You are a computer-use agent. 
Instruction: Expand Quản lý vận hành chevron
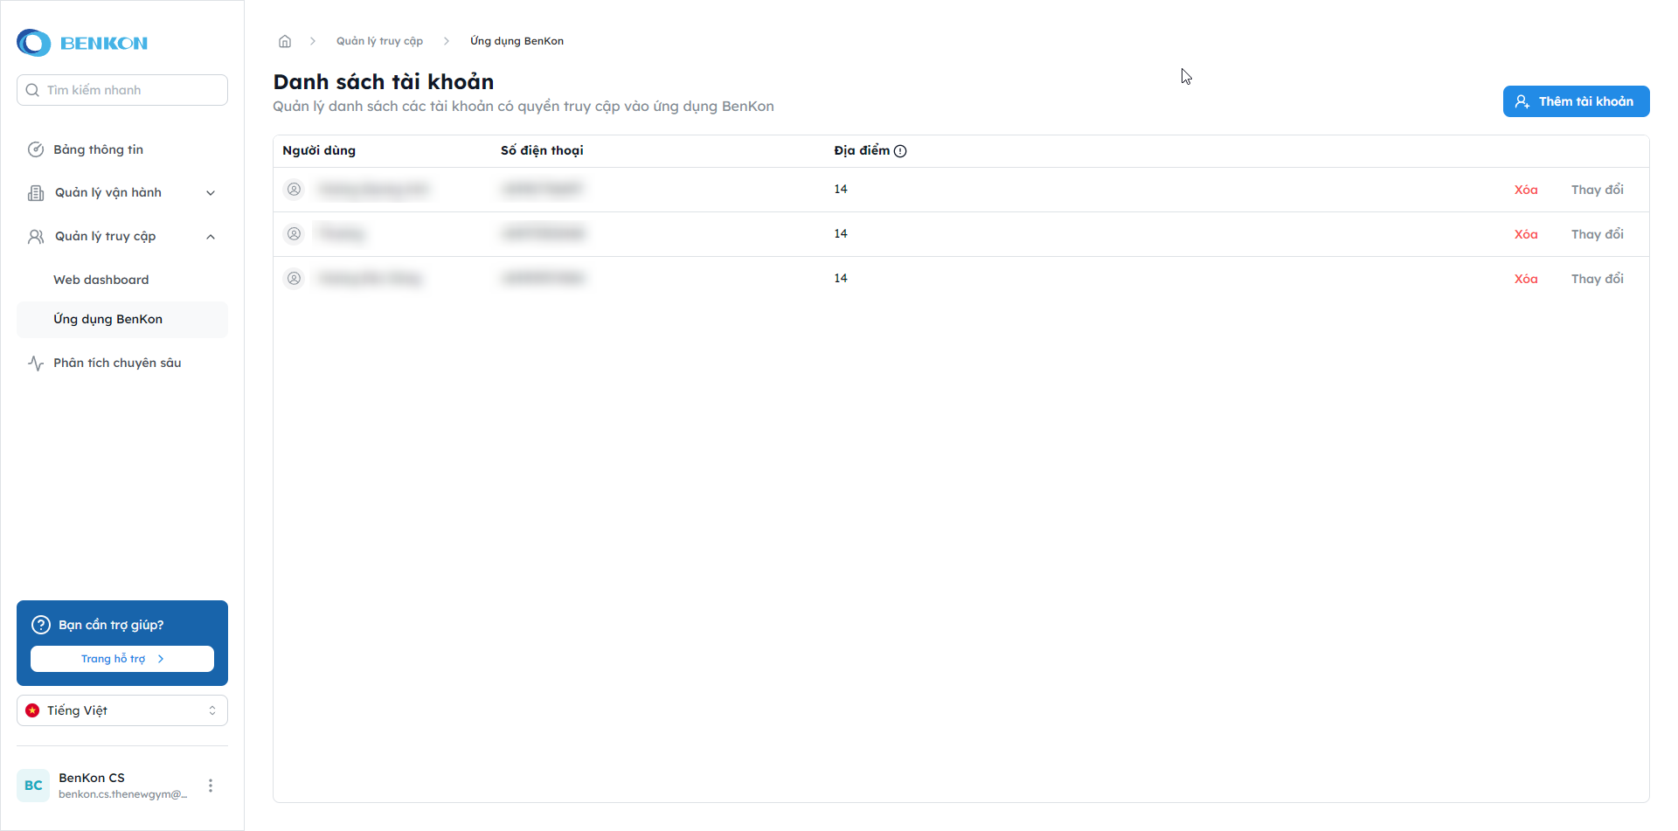point(211,193)
